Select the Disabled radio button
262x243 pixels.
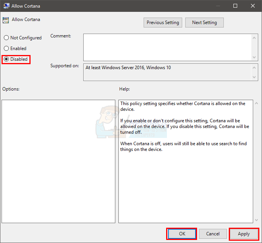point(16,59)
